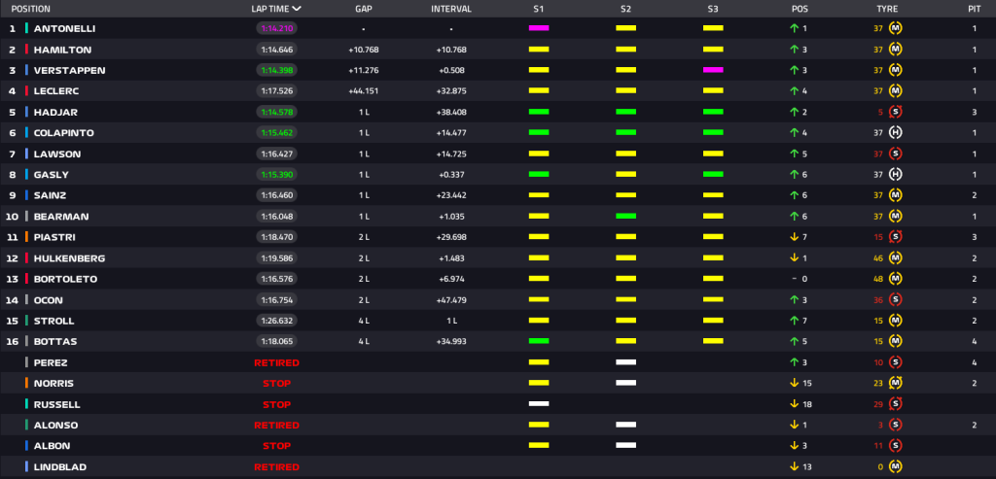Click Bottas's medium tyre icon

click(x=896, y=341)
